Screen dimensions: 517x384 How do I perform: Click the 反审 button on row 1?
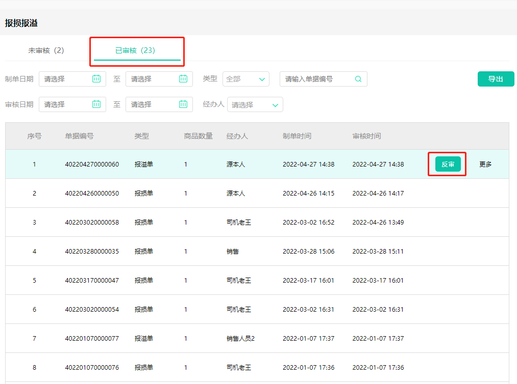pyautogui.click(x=447, y=164)
